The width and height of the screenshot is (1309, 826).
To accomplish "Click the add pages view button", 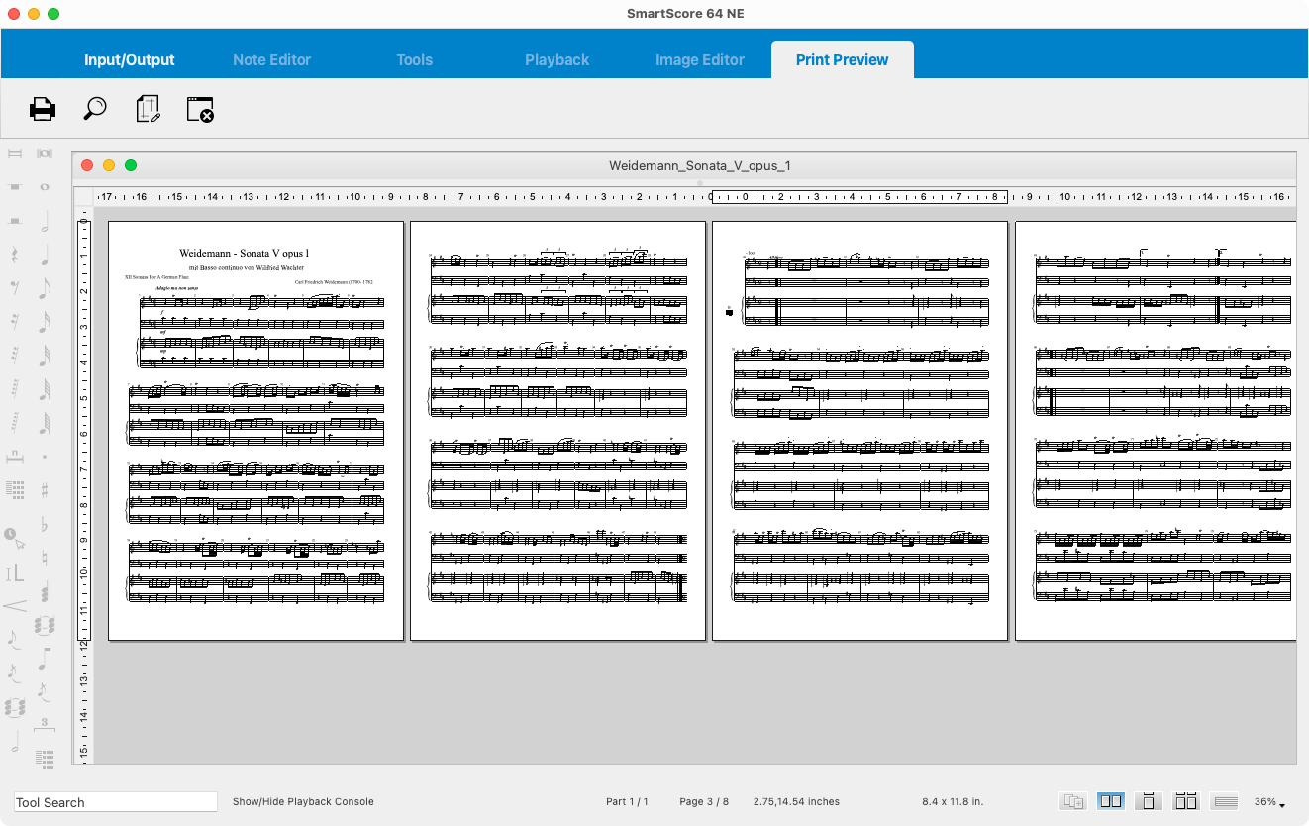I will pyautogui.click(x=1072, y=801).
